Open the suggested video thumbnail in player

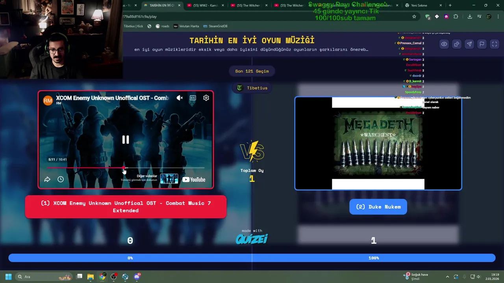tap(169, 179)
